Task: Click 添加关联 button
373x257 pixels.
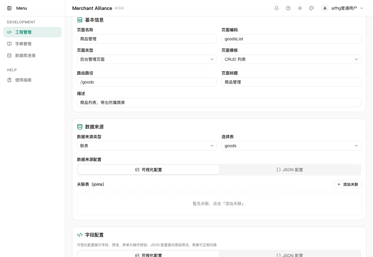Action: [347, 184]
